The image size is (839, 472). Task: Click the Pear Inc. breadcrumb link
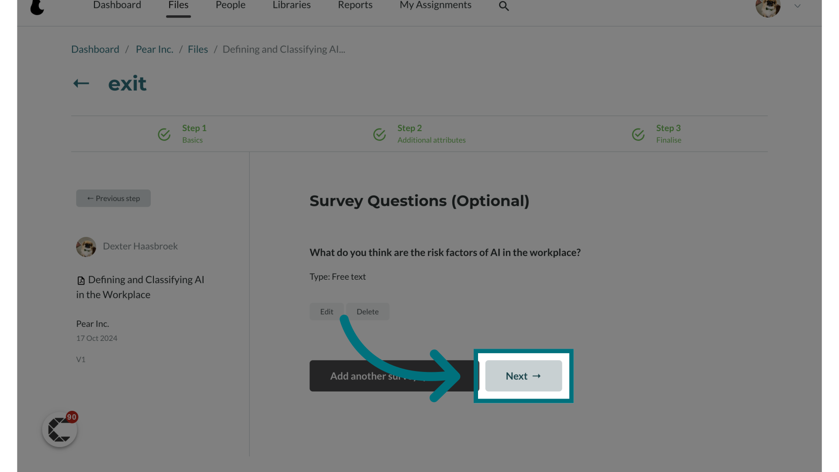(154, 49)
